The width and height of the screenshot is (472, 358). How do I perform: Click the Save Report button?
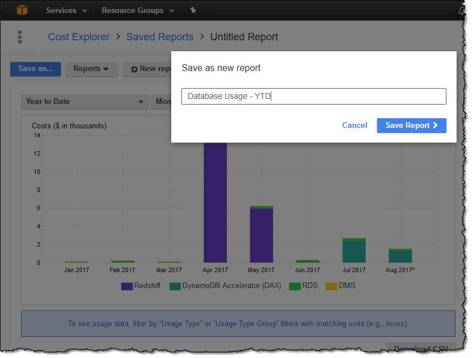click(x=411, y=126)
